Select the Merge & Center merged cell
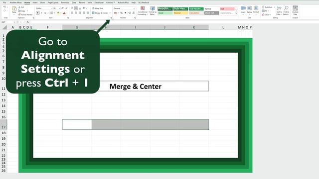This screenshot has height=179, width=319. pos(135,86)
